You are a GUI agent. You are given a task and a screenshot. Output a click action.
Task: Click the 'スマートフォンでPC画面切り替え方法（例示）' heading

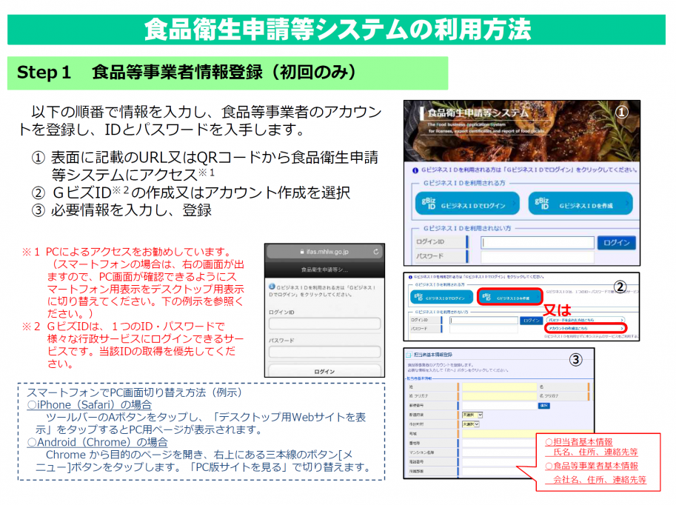[135, 392]
